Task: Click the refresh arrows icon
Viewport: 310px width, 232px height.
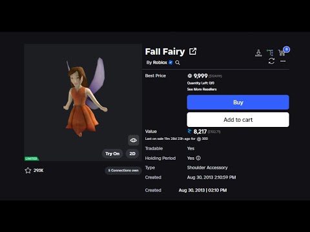Action: tap(271, 61)
